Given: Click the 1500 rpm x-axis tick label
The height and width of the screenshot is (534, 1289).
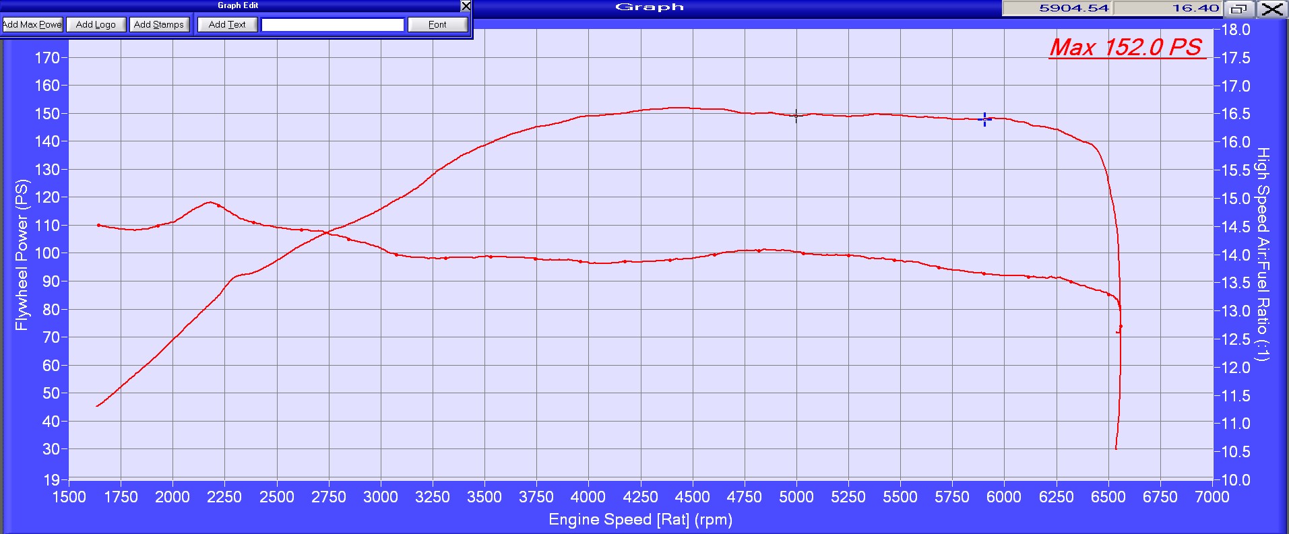Looking at the screenshot, I should click(69, 497).
